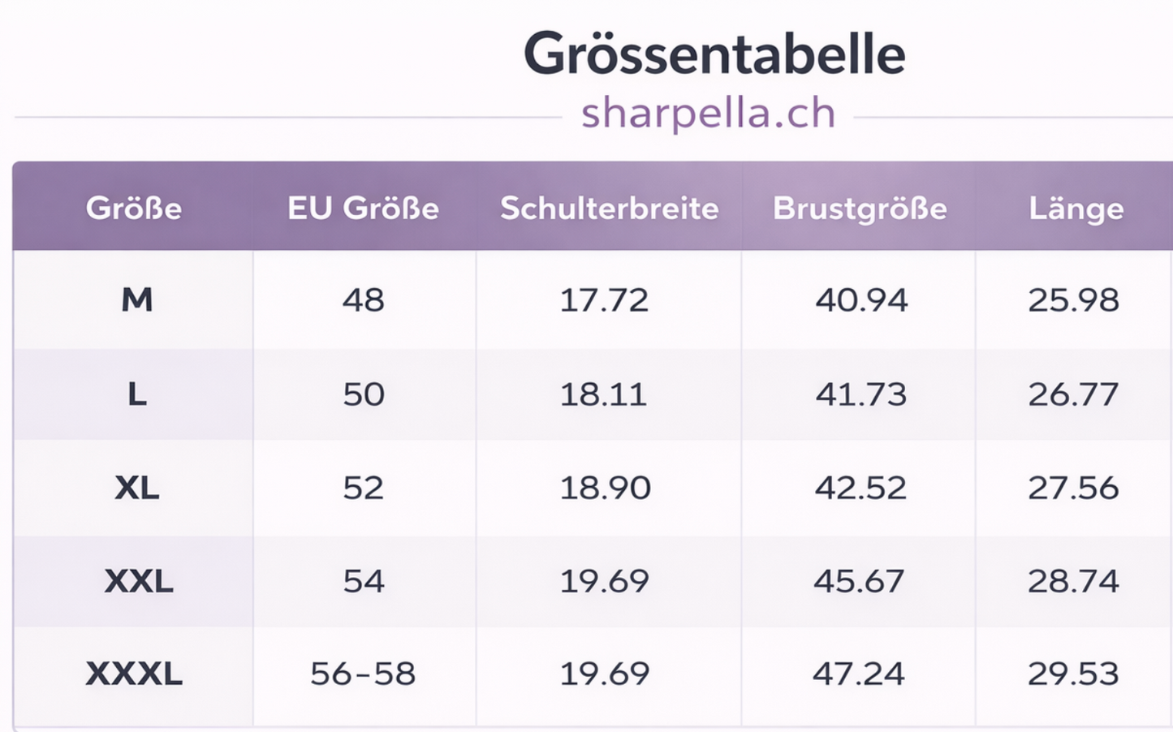
Task: Click the sharpella.ch link
Action: coord(708,114)
